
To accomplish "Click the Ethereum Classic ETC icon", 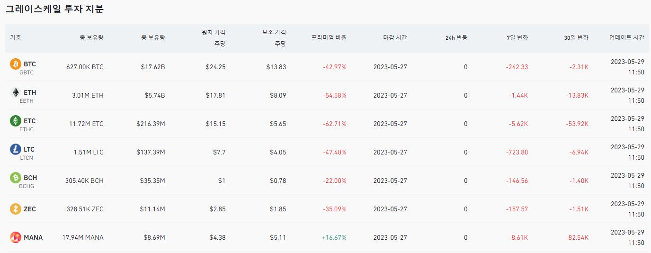I will (x=16, y=121).
